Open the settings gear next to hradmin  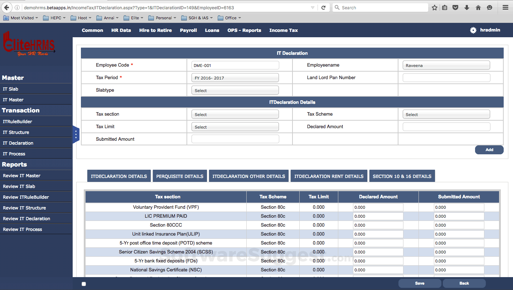pos(473,30)
